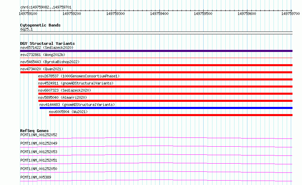Select the 149759100 ruler position label
This screenshot has height=185, width=302.
[x=28, y=14]
